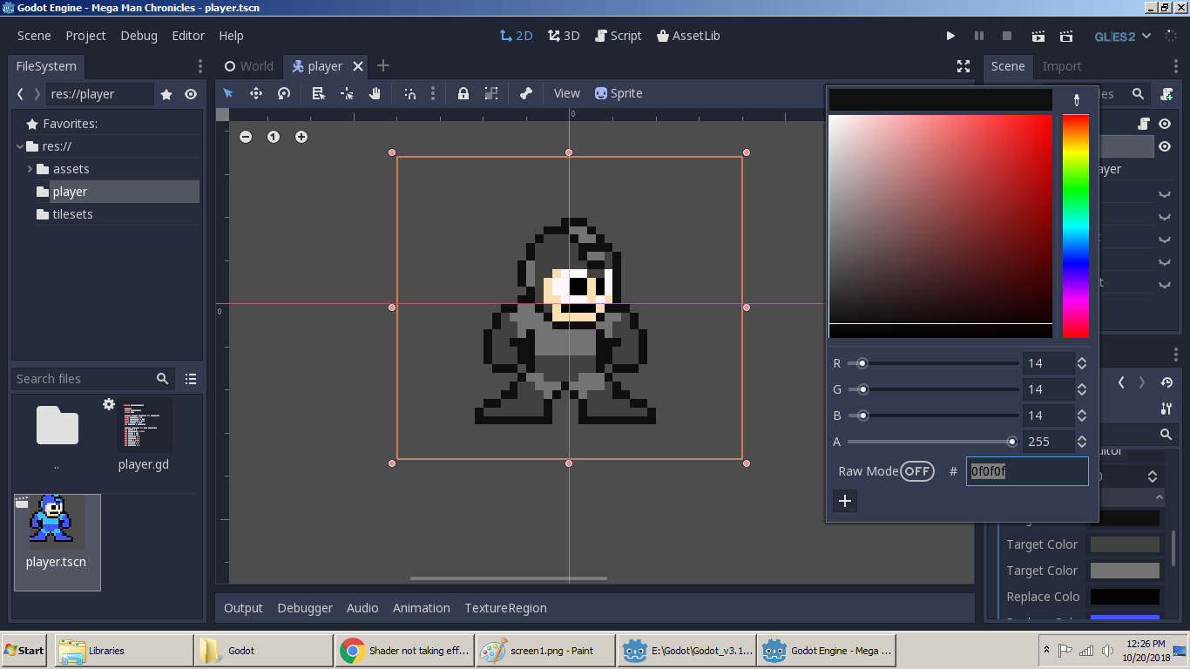Select the Rotate tool in the canvas toolbar
This screenshot has width=1190, height=669.
tap(284, 93)
